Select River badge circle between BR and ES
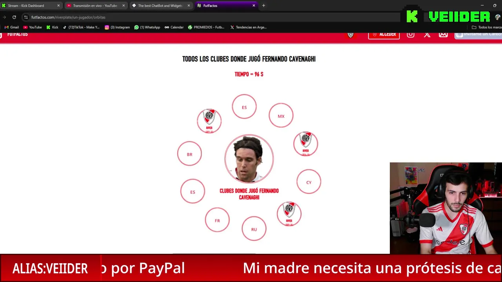502x282 pixels. click(x=209, y=121)
